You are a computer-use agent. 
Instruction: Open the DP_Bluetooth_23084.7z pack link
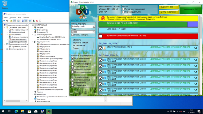click(x=109, y=43)
